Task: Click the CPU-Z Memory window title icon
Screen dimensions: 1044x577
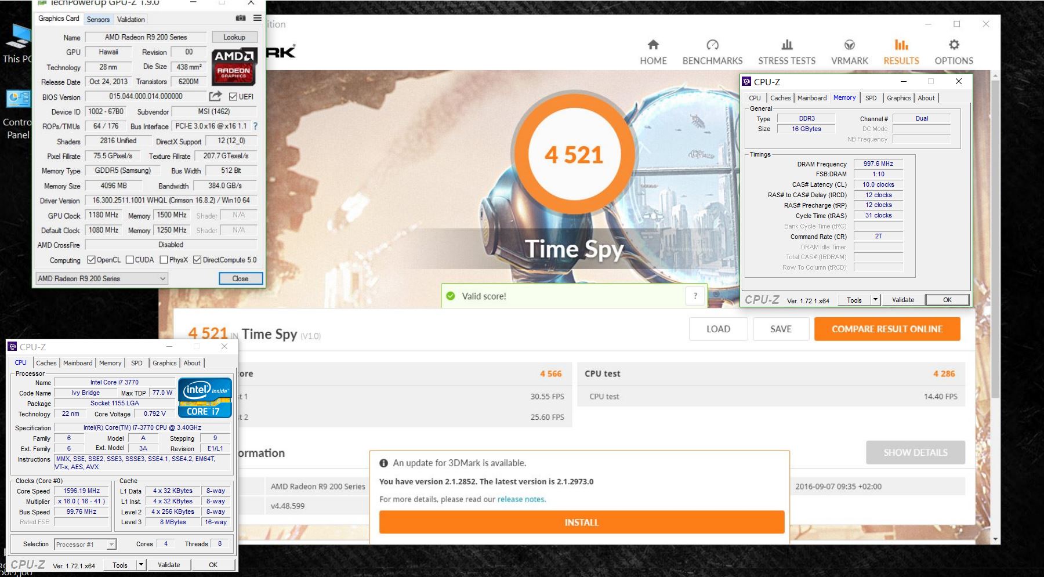Action: (x=747, y=81)
